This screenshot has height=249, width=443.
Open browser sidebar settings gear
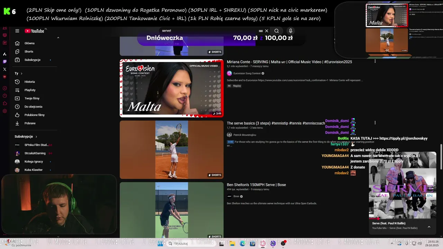pyautogui.click(x=4, y=111)
